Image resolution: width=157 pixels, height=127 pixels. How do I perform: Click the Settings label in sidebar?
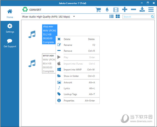coord(10,32)
